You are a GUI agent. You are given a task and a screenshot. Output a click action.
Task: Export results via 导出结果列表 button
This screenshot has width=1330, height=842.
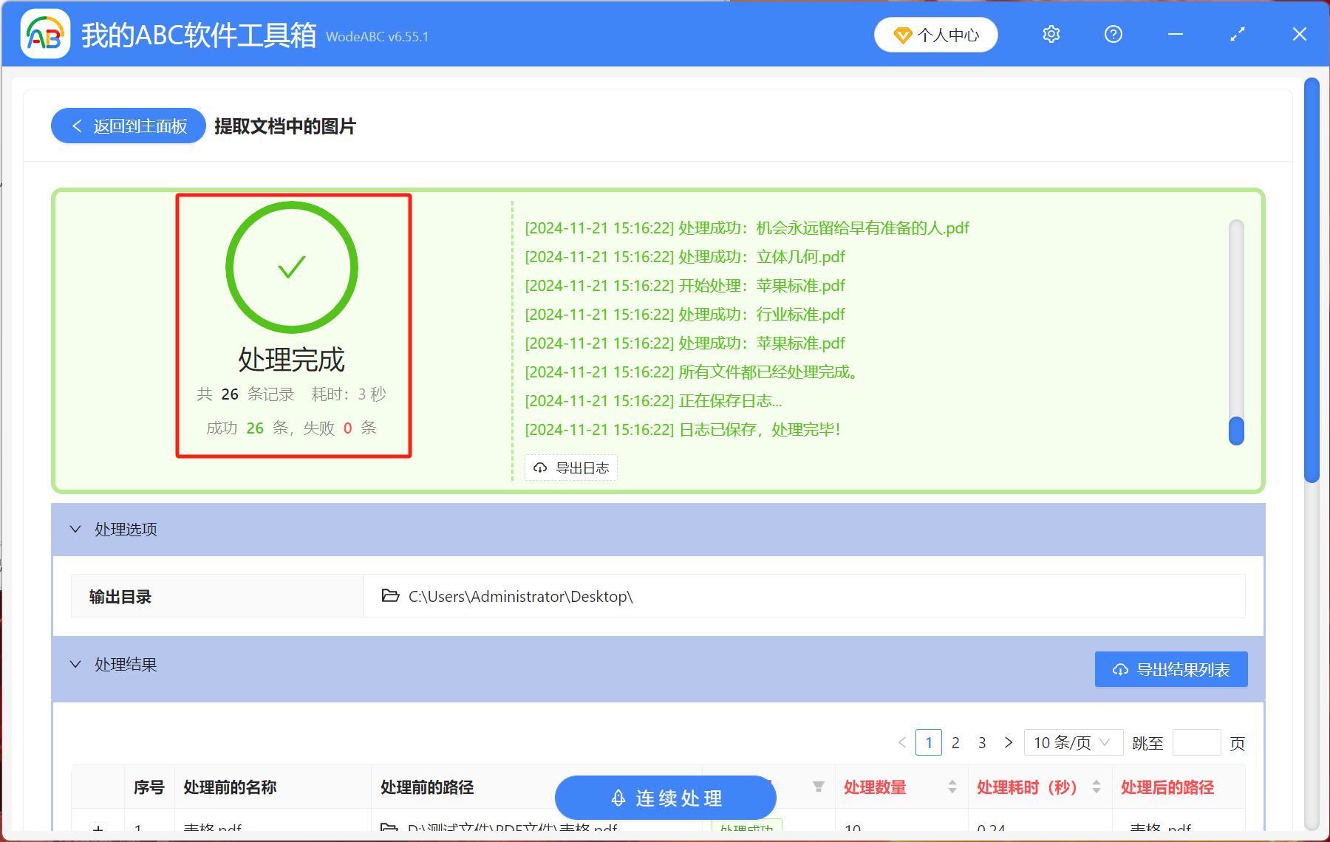(1170, 669)
